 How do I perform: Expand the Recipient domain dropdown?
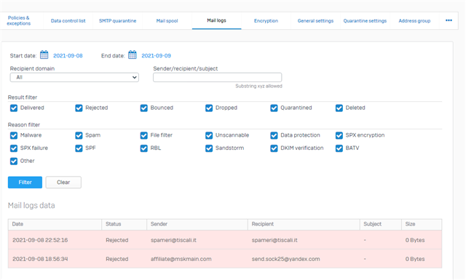click(74, 78)
